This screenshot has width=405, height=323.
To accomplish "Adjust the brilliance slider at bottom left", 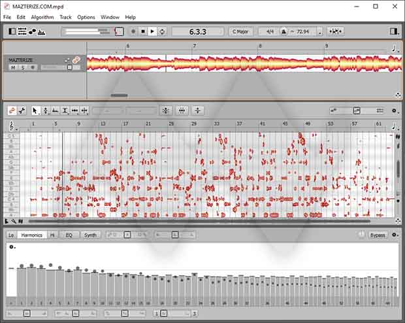I will pos(27,314).
